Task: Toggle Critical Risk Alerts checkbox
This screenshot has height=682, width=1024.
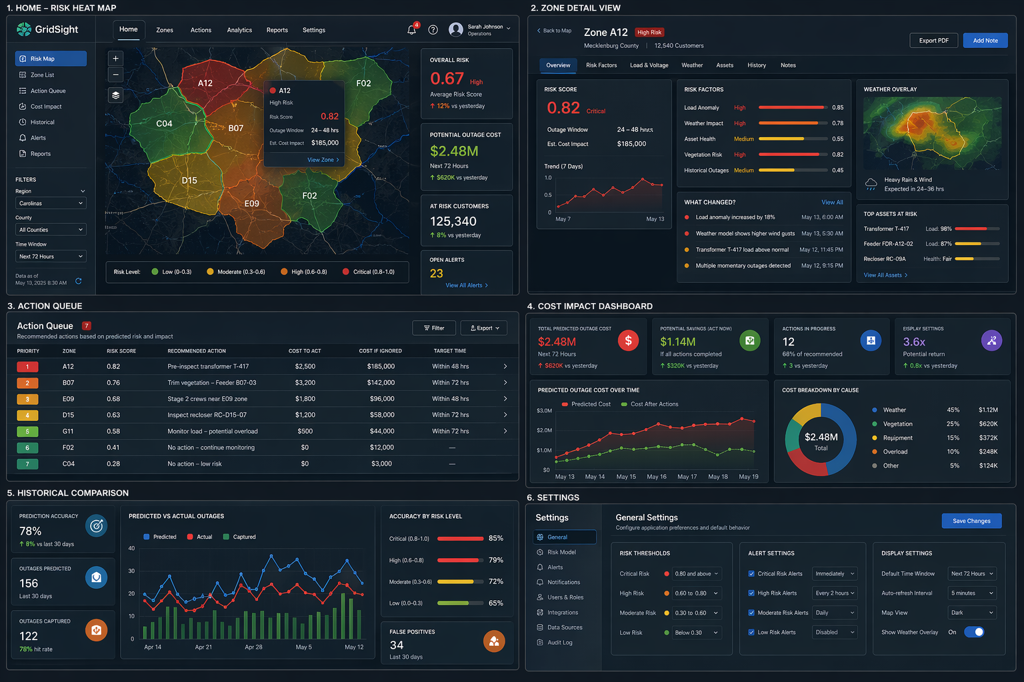Action: tap(751, 573)
